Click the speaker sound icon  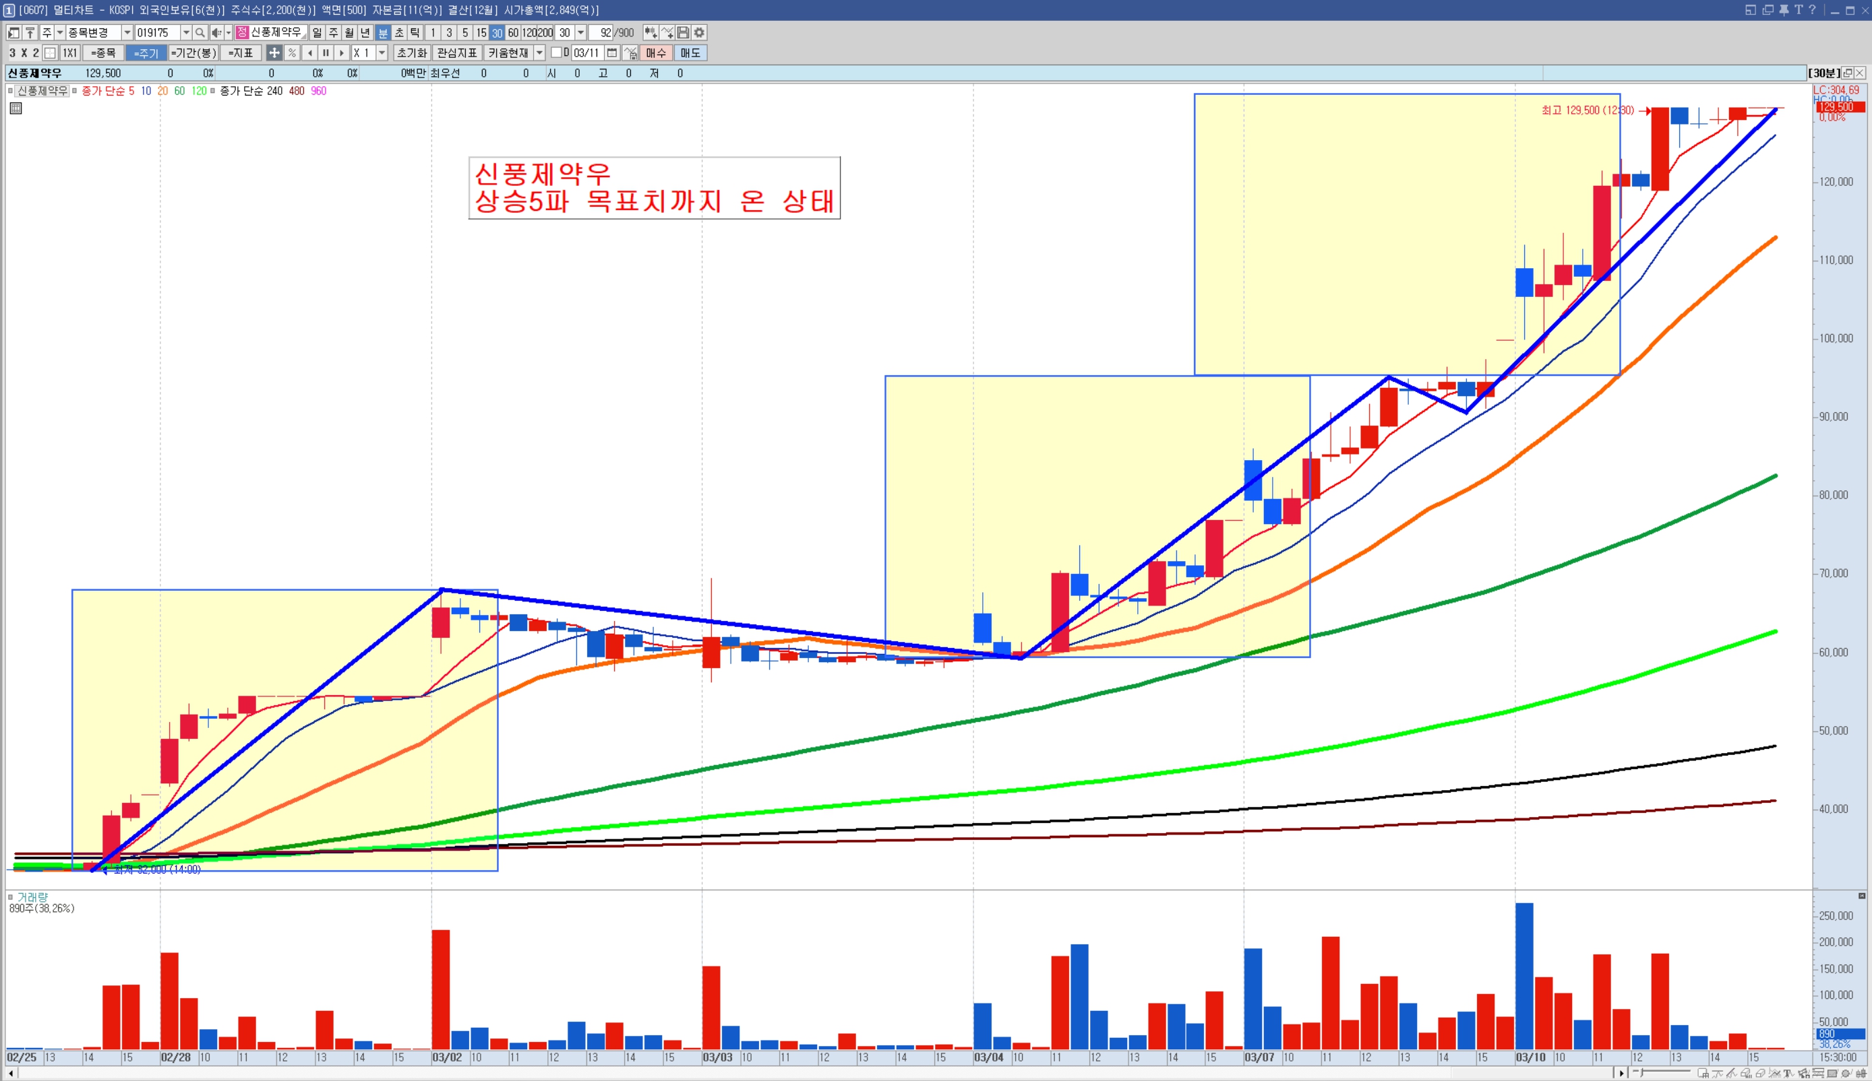(x=216, y=33)
